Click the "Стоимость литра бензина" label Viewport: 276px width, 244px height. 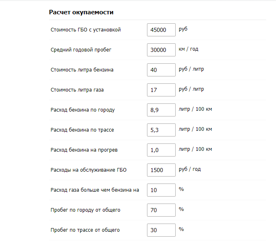82,70
